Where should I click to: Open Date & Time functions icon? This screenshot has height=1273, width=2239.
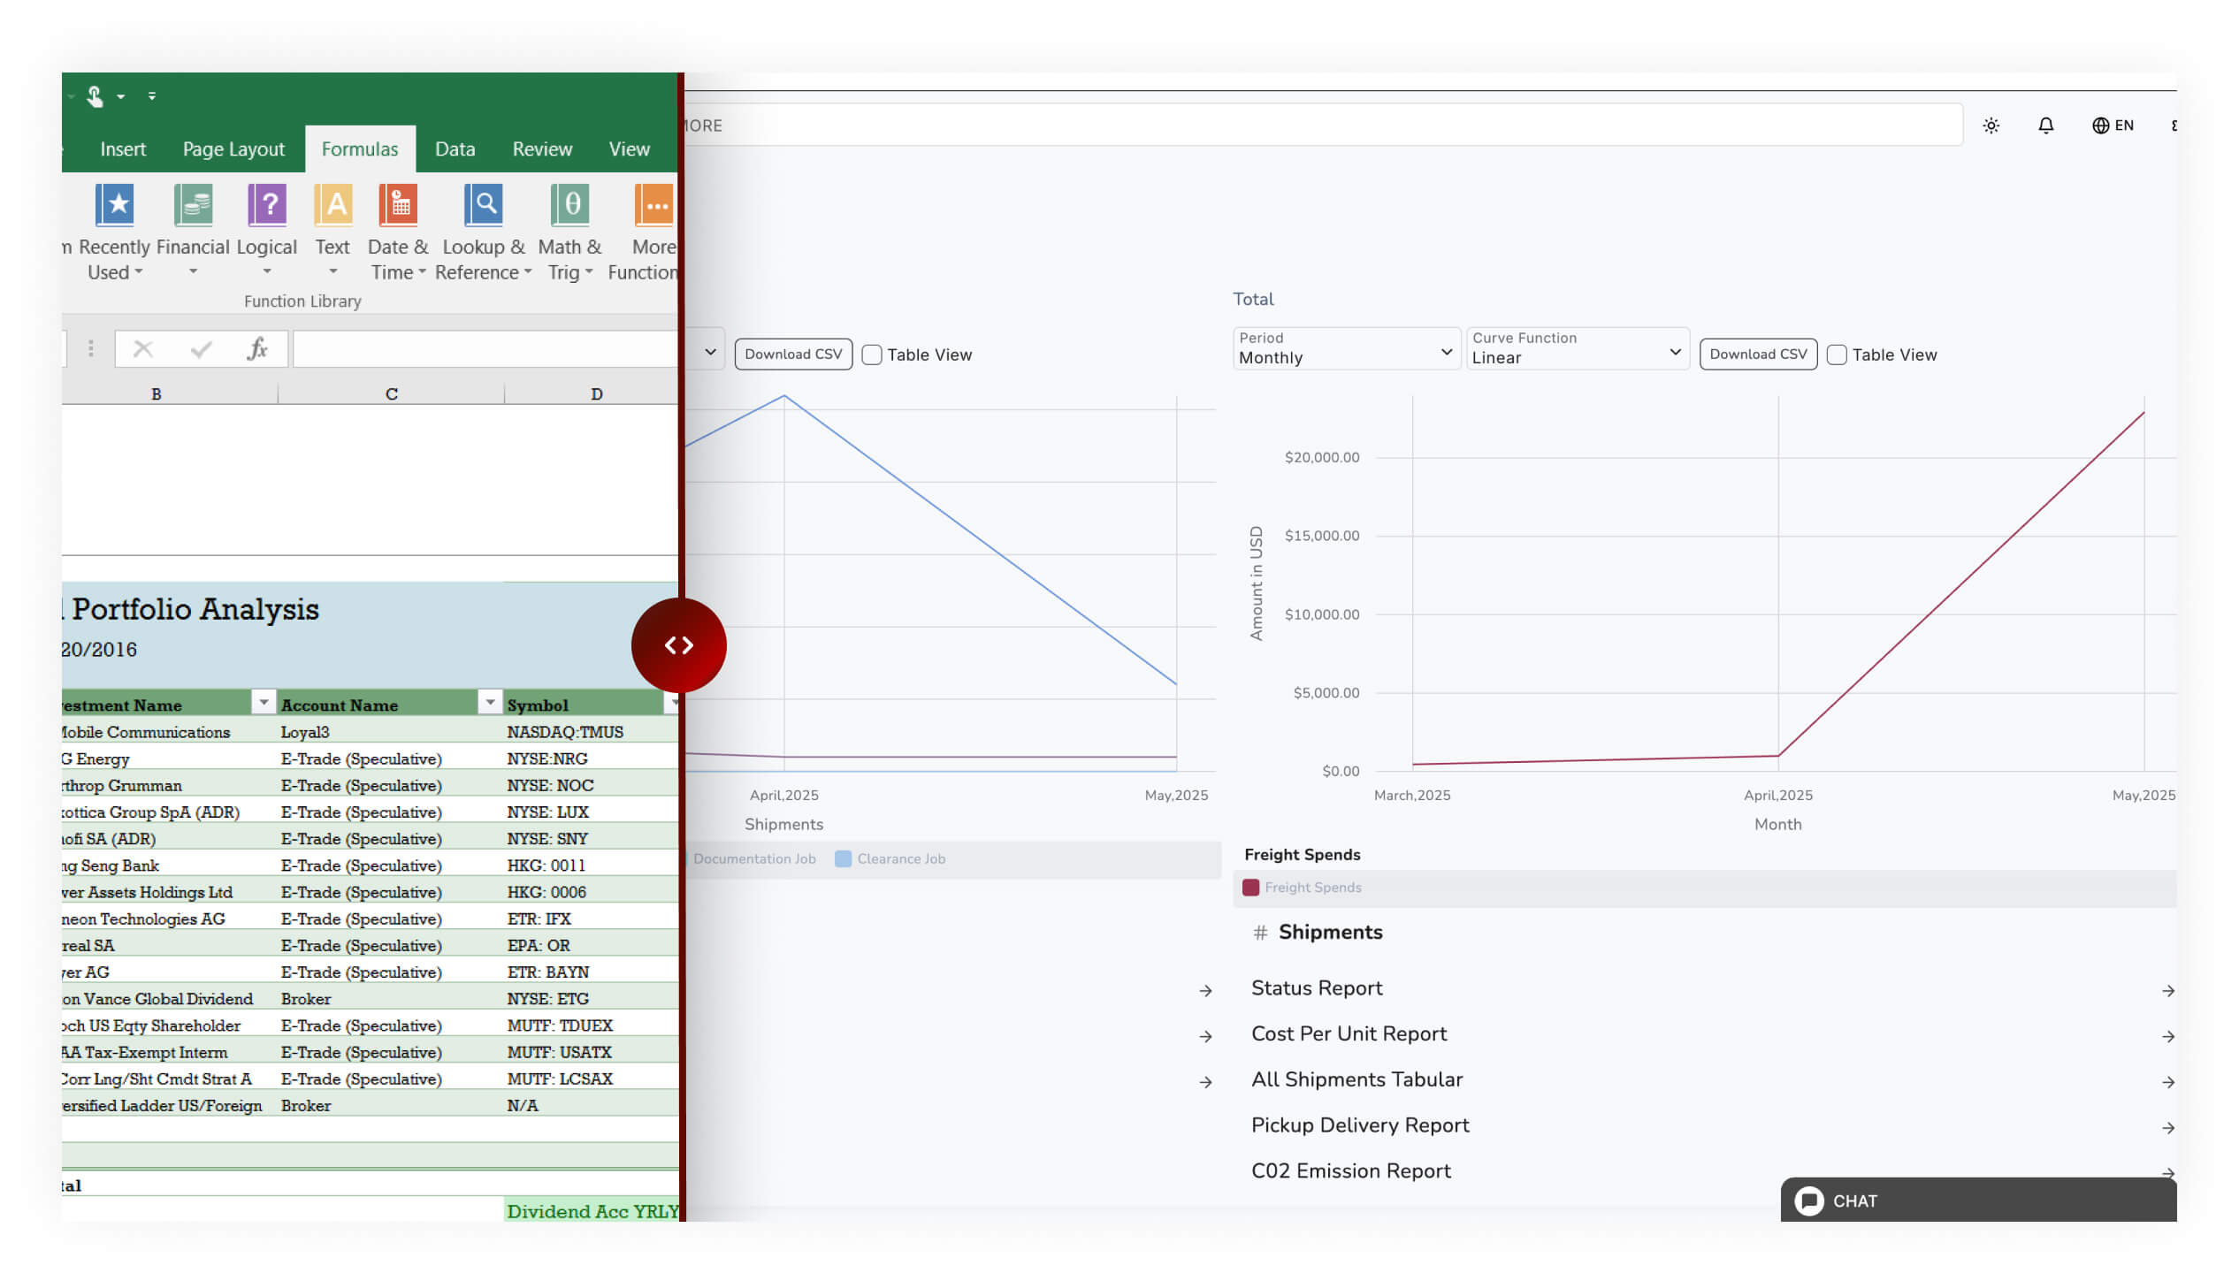pyautogui.click(x=398, y=206)
